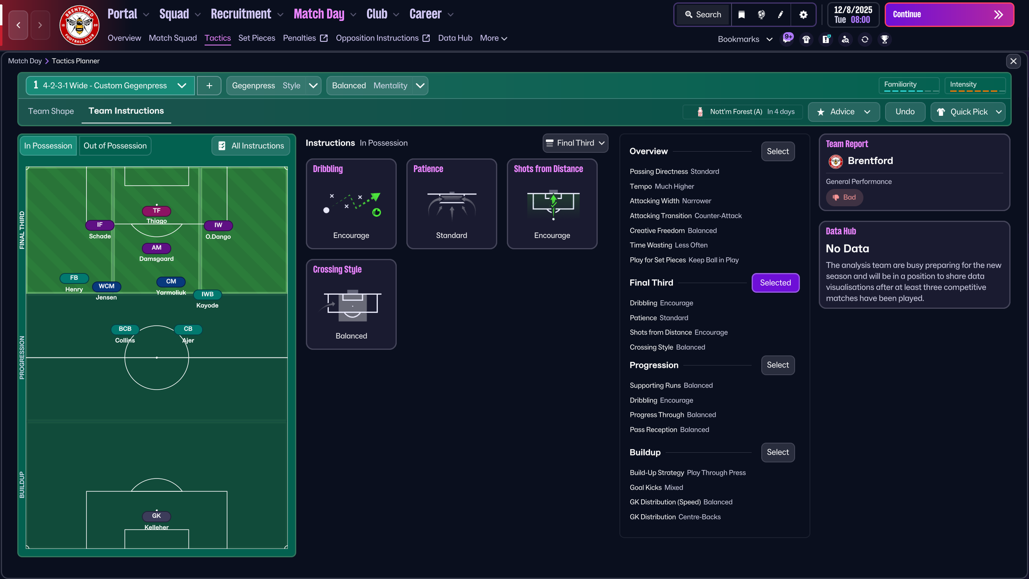This screenshot has width=1029, height=579.
Task: Open the bookmark flag icon in top toolbar
Action: [x=742, y=14]
